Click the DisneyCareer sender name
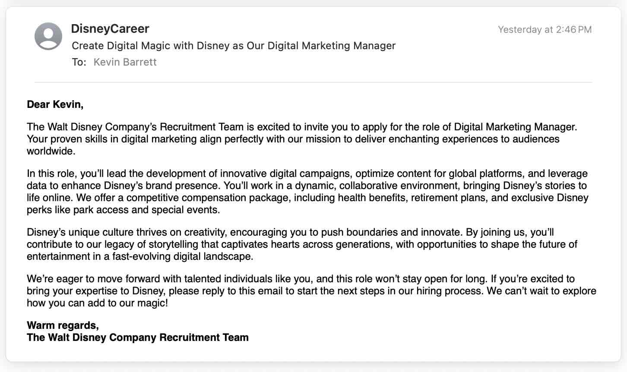 pos(110,29)
